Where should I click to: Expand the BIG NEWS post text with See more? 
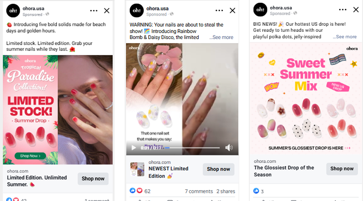click(x=345, y=37)
